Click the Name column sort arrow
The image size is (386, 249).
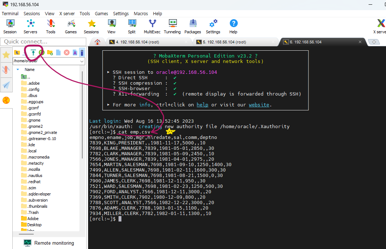tap(18, 69)
